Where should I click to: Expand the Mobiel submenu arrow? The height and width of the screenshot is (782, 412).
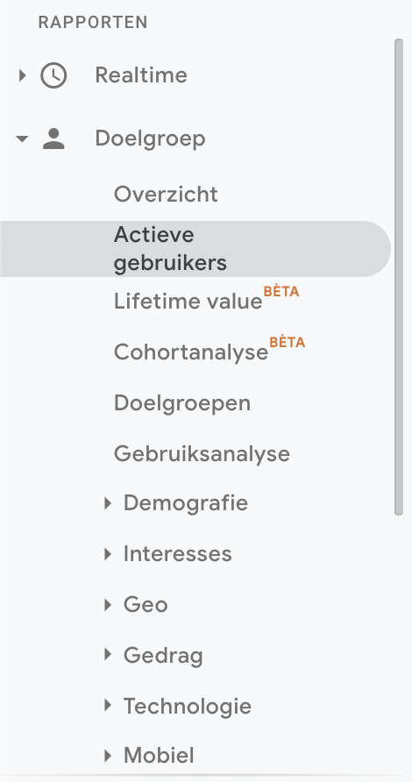point(108,756)
